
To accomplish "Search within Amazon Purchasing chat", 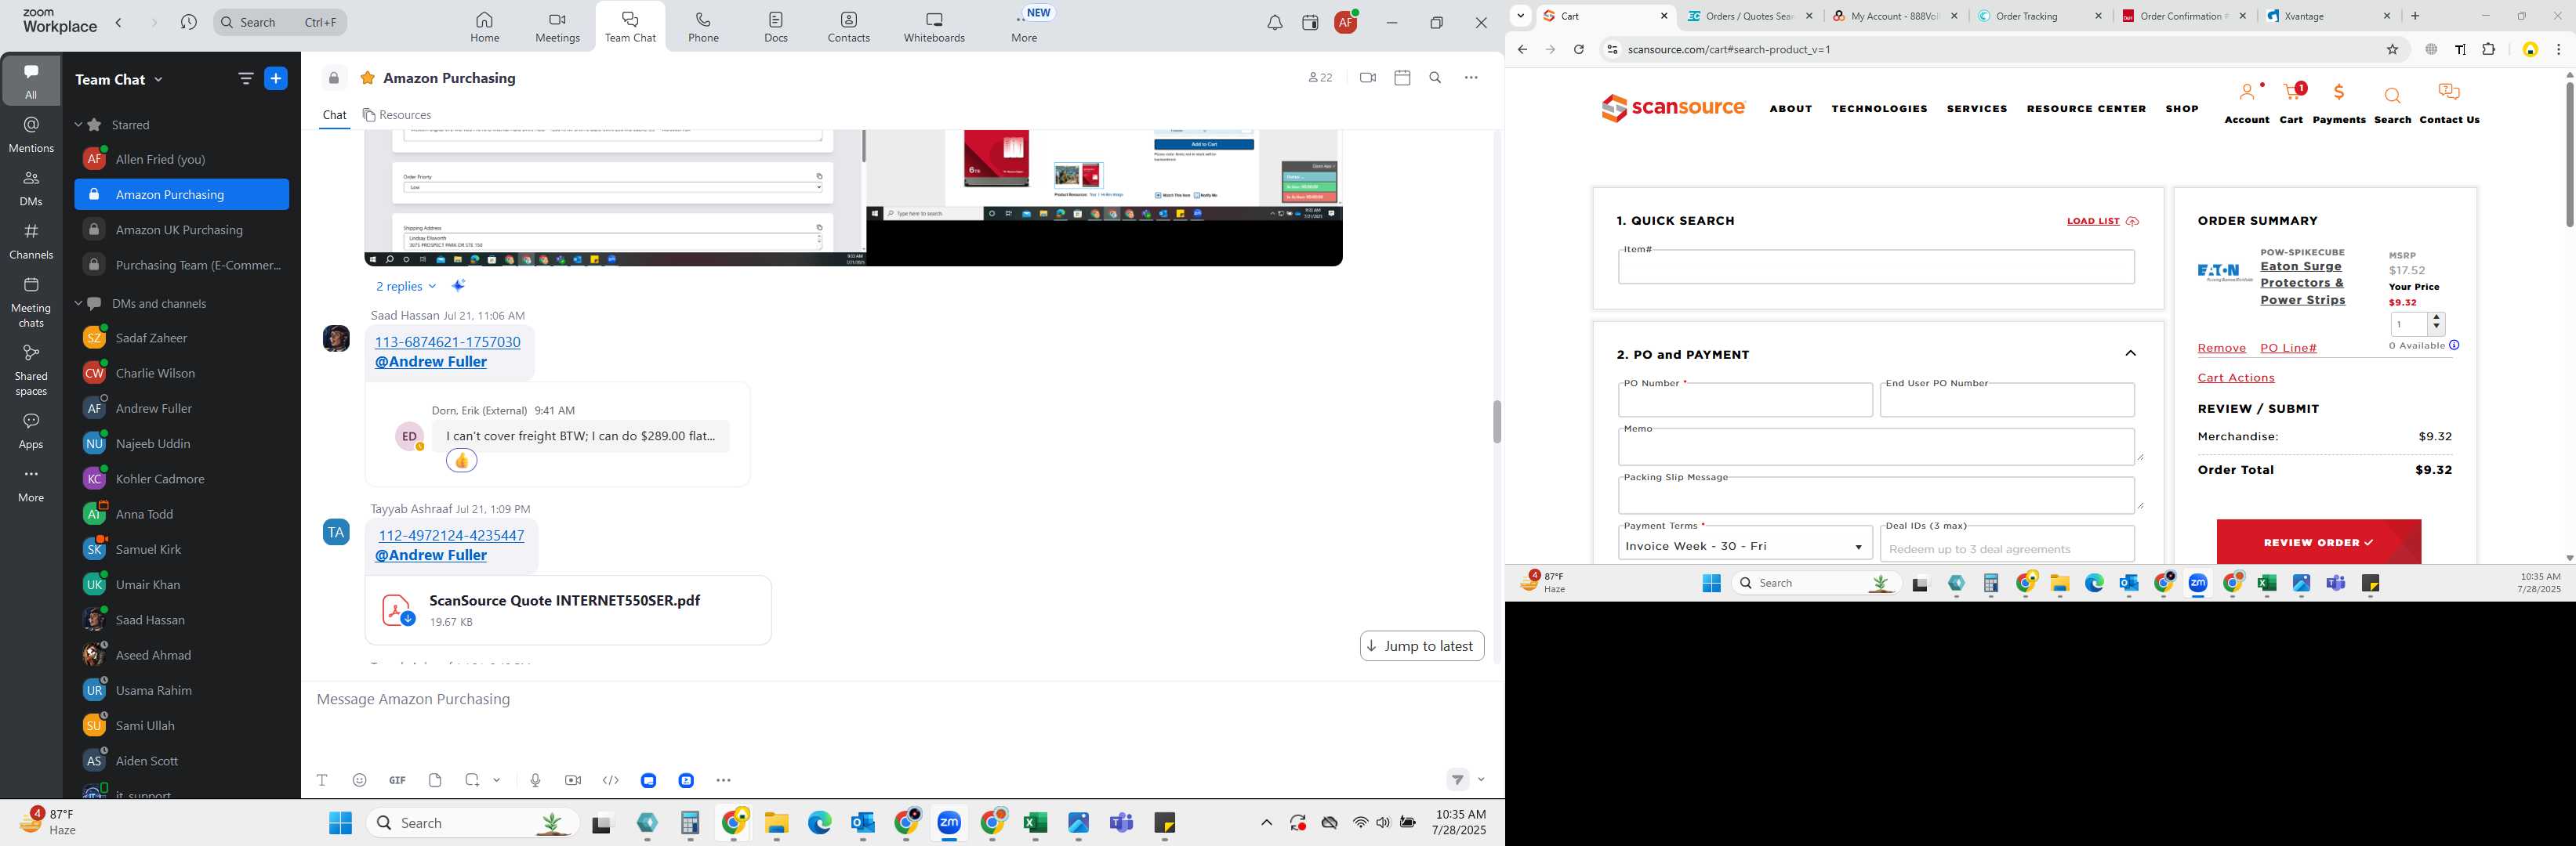I will pyautogui.click(x=1435, y=78).
